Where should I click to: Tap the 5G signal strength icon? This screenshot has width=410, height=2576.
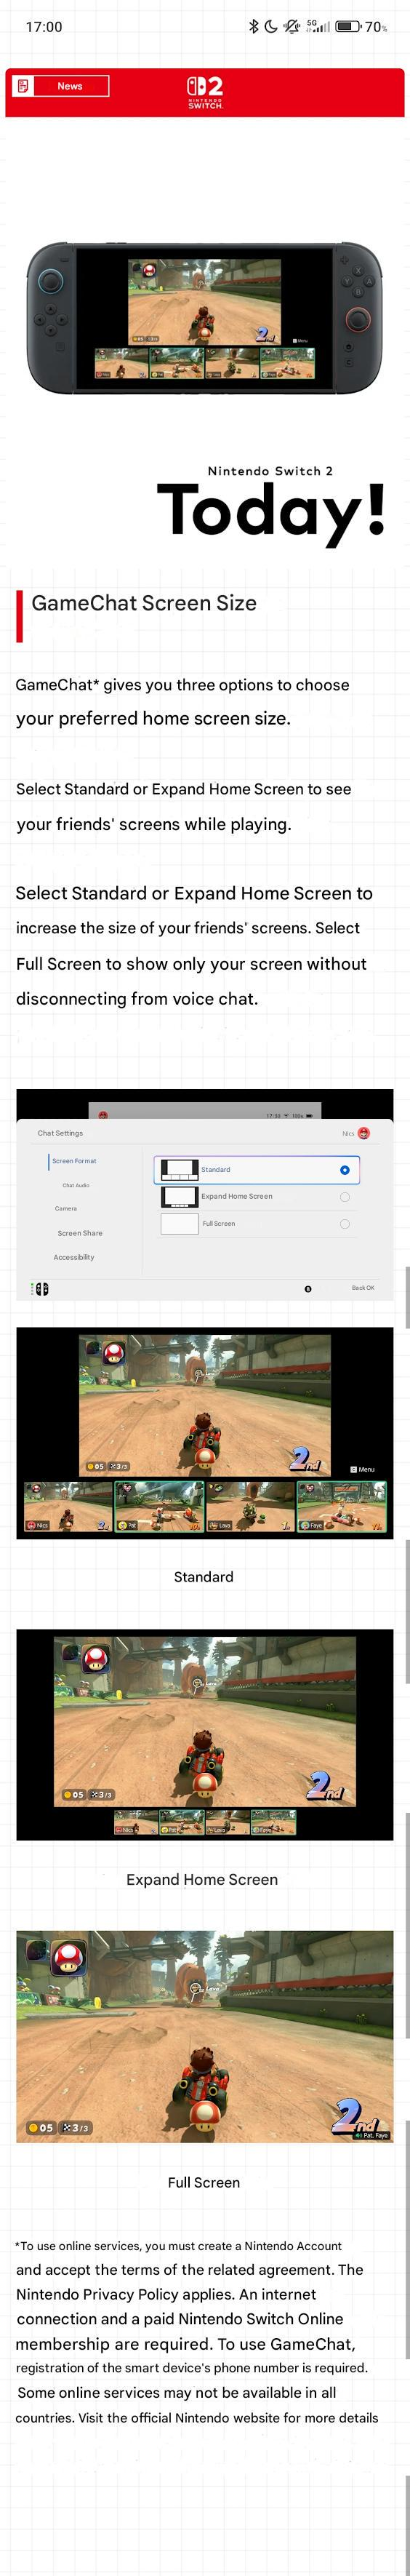[317, 26]
